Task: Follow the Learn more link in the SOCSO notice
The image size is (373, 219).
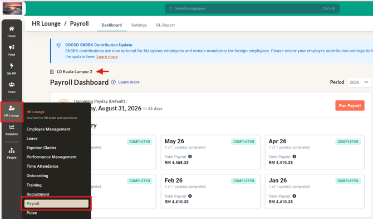Action: pyautogui.click(x=107, y=57)
